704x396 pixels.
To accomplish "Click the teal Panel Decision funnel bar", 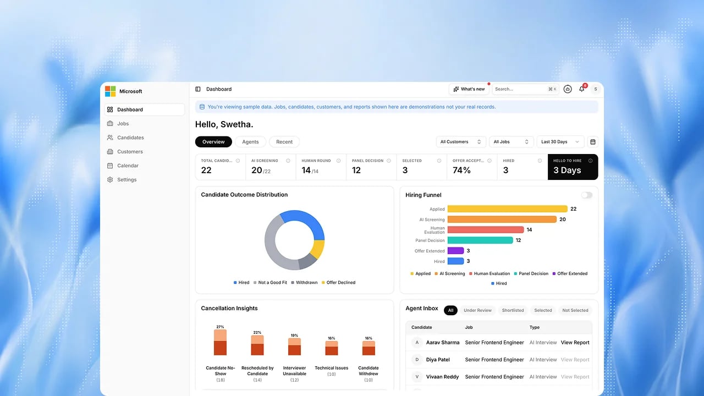I will click(480, 240).
